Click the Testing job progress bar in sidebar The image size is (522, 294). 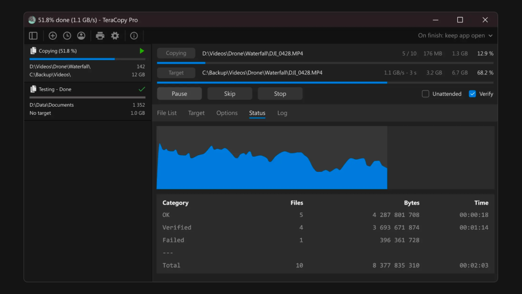(x=88, y=97)
